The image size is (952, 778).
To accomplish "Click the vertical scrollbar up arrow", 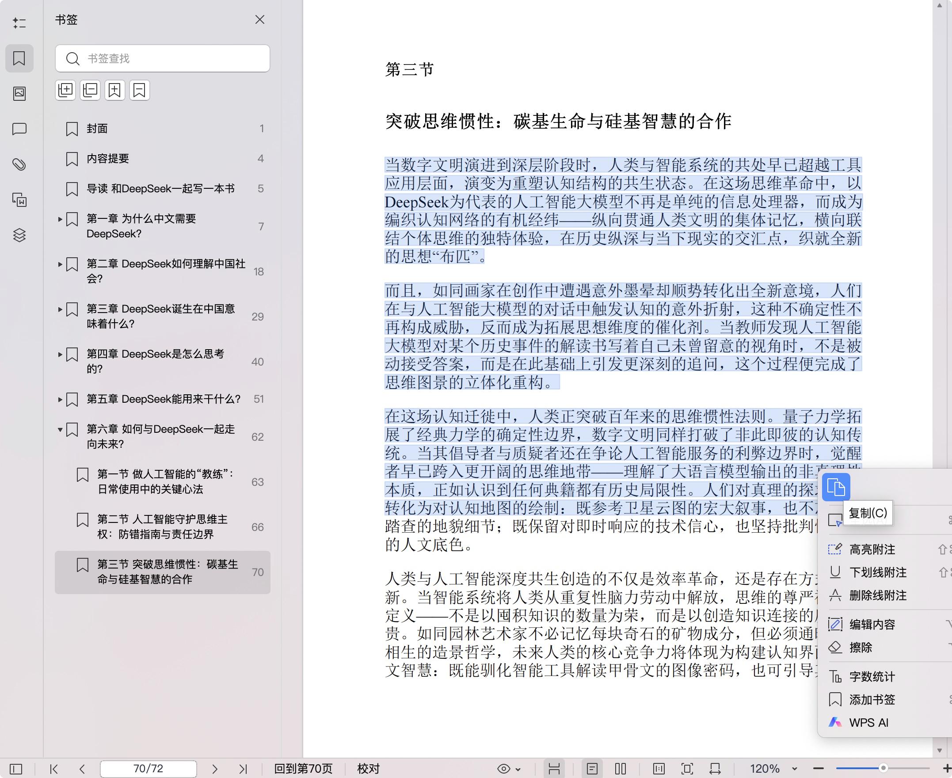I will click(940, 5).
